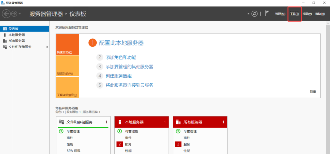Open the notifications flag icon
Image resolution: width=330 pixels, height=154 pixels.
pyautogui.click(x=267, y=14)
